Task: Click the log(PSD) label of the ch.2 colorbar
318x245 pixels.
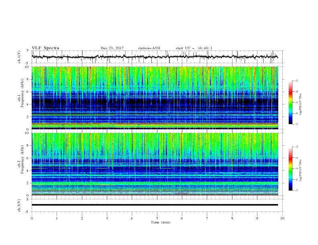Action: tap(301, 171)
